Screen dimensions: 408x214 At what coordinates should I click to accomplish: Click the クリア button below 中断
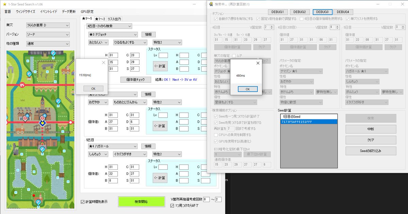point(371,140)
